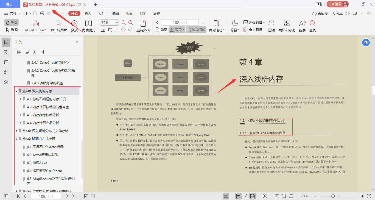Open the comments panel in sidebar
The image size is (375, 200).
(6, 62)
